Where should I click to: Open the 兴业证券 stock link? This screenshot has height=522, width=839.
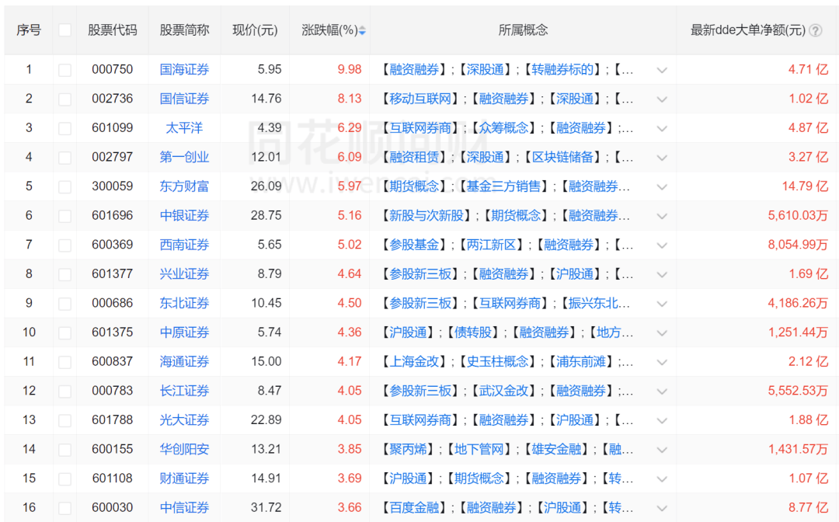(x=183, y=273)
